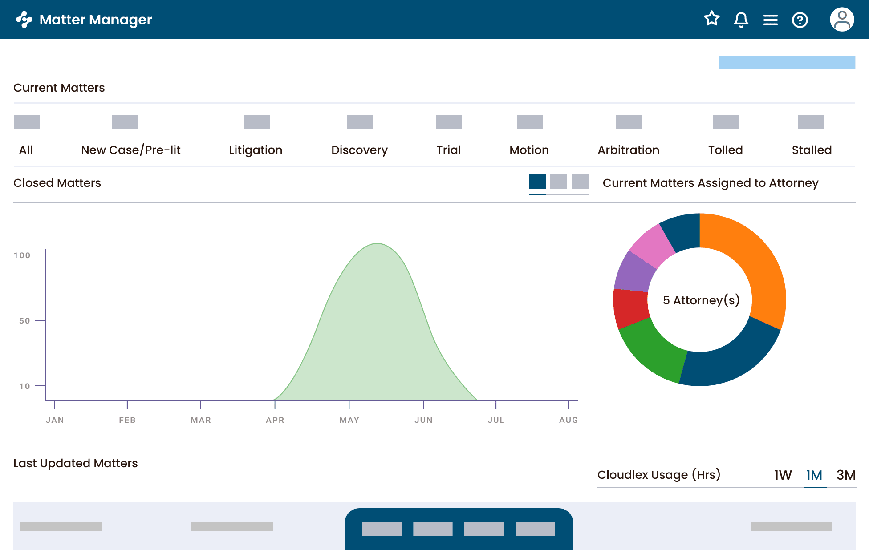This screenshot has width=869, height=550.
Task: Select the Arbitration matter icon
Action: pos(629,122)
